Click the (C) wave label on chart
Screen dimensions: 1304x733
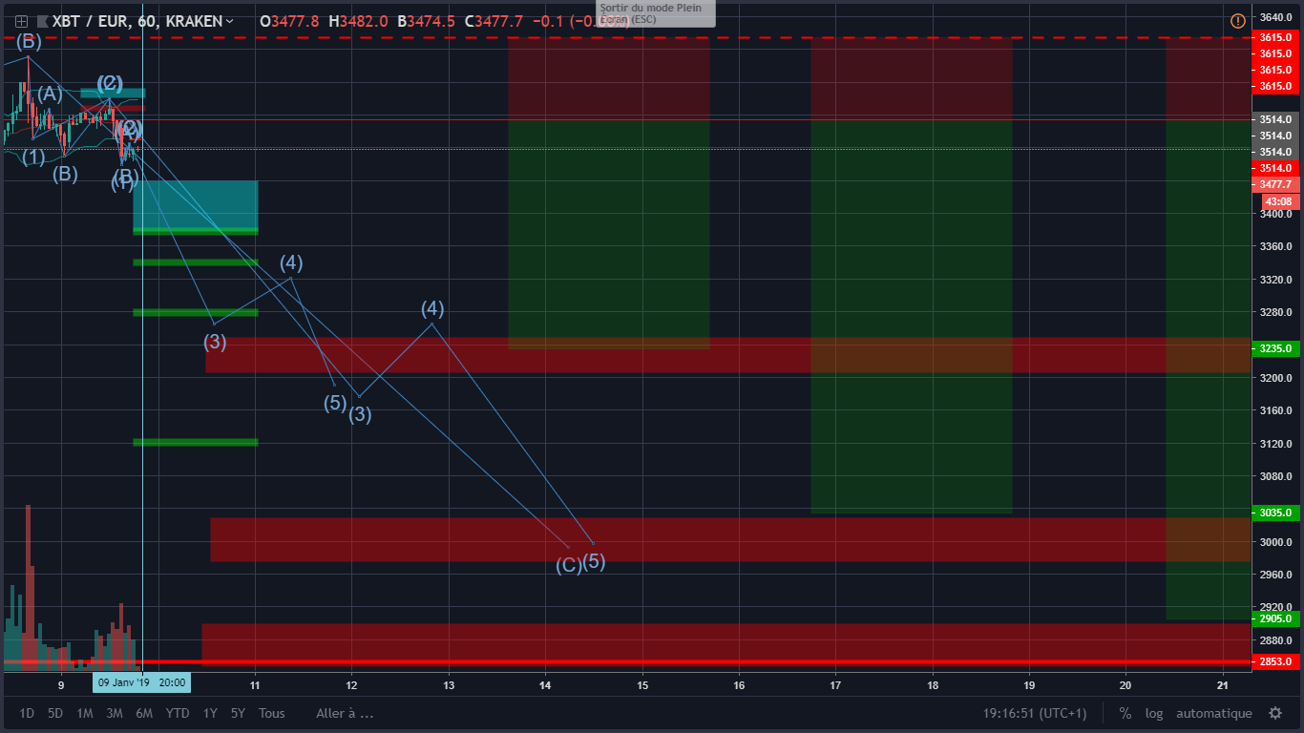coord(568,565)
